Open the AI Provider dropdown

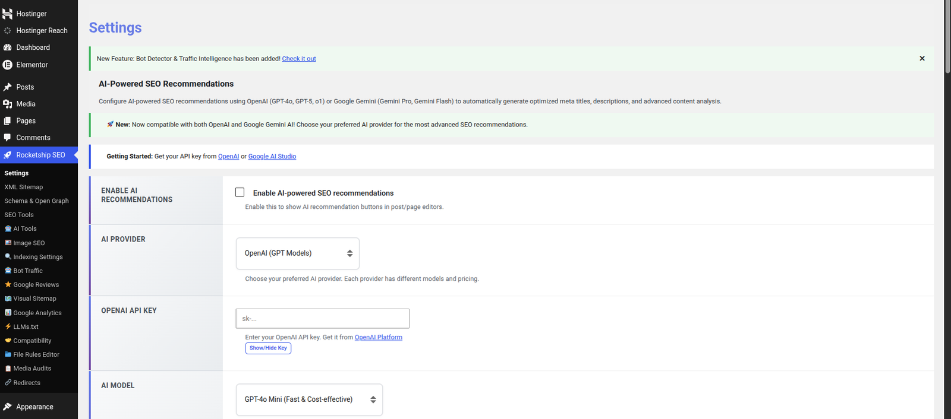(x=298, y=253)
